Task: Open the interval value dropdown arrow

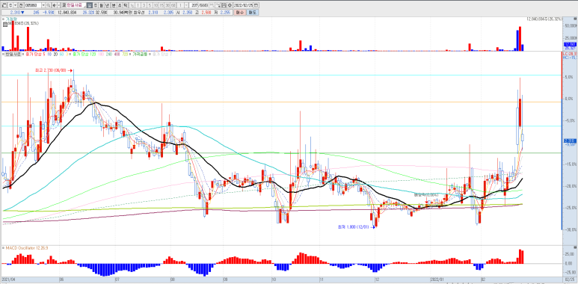Action: click(x=185, y=5)
